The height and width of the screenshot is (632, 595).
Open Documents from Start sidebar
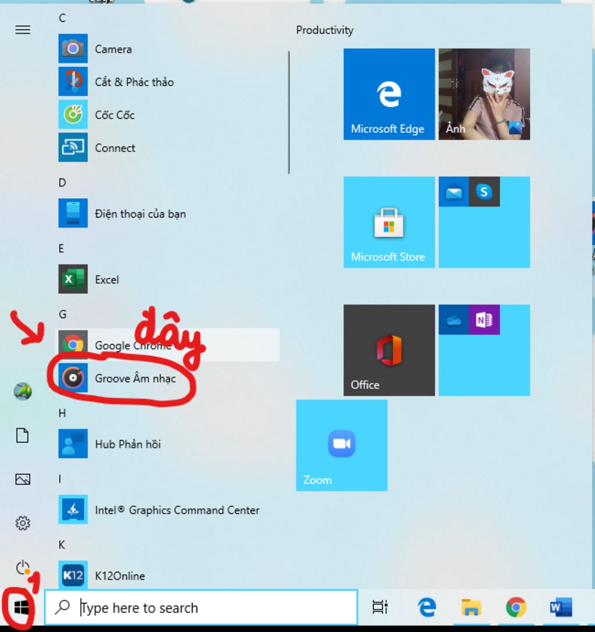pos(23,435)
